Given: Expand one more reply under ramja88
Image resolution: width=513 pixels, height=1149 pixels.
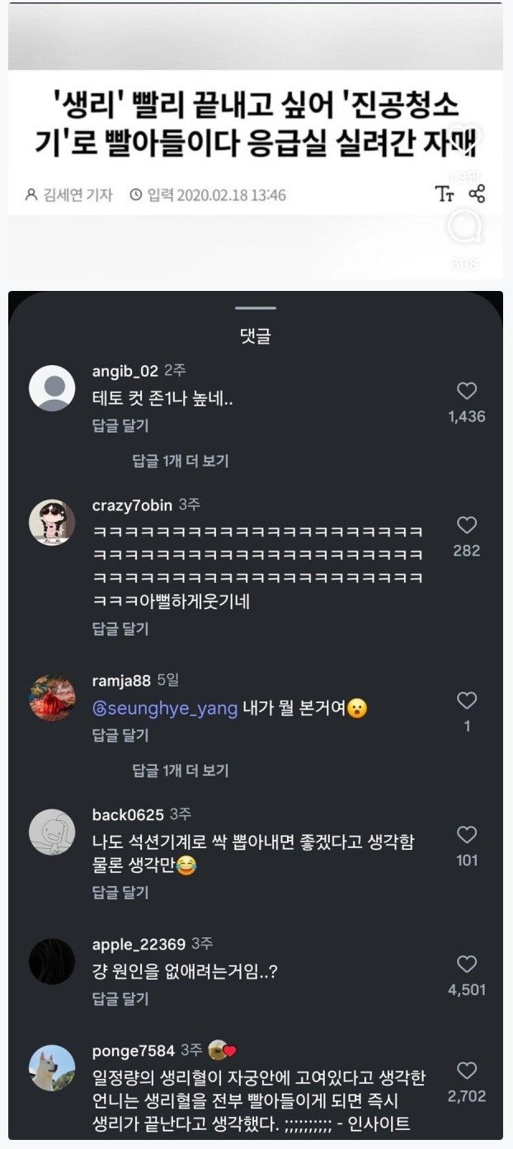Looking at the screenshot, I should 181,771.
